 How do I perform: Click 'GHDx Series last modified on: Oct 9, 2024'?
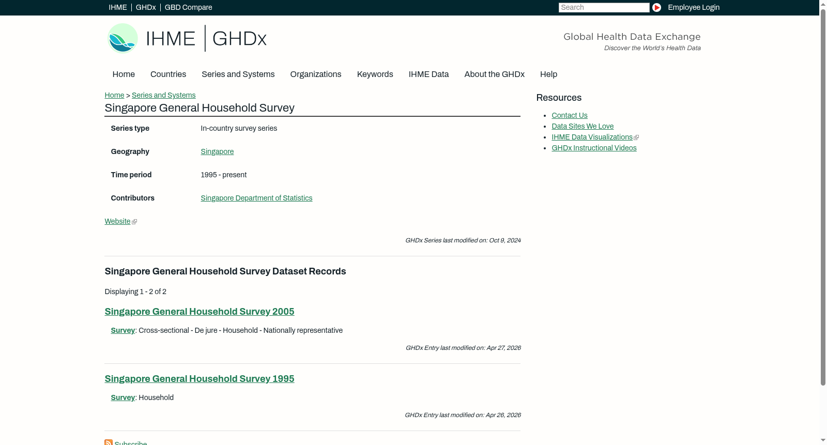(x=463, y=240)
